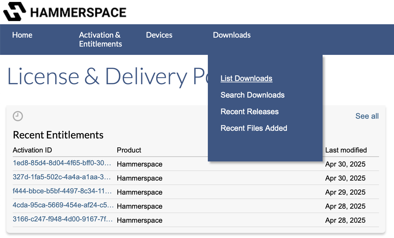Click the Last modified column header

346,150
